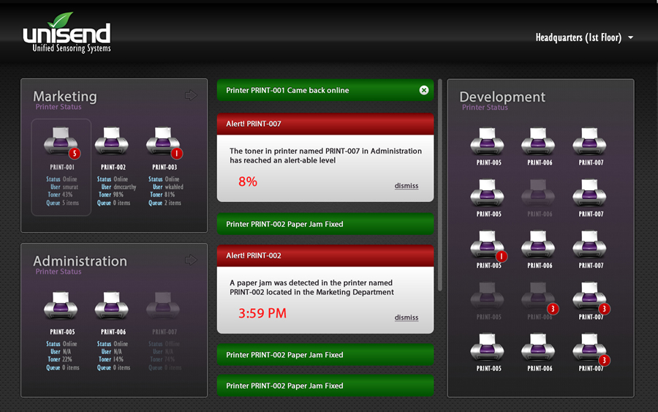Open Development's PRINT-005 printer showing badge 1
The height and width of the screenshot is (412, 658).
(488, 245)
